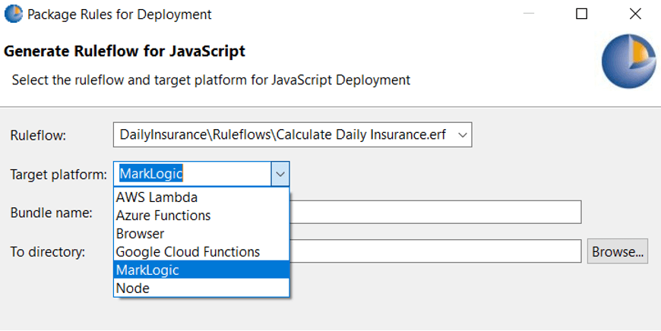Collapse the Target platform dropdown arrow

(280, 175)
